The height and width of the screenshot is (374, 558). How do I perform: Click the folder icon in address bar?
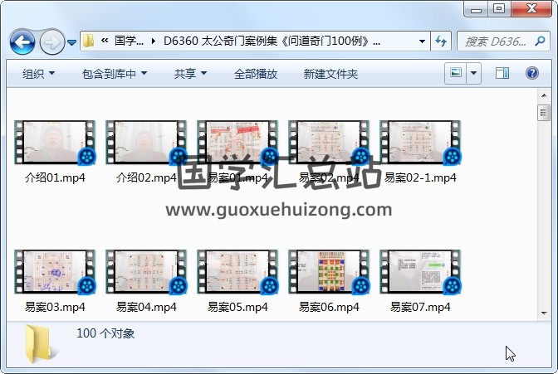[88, 41]
